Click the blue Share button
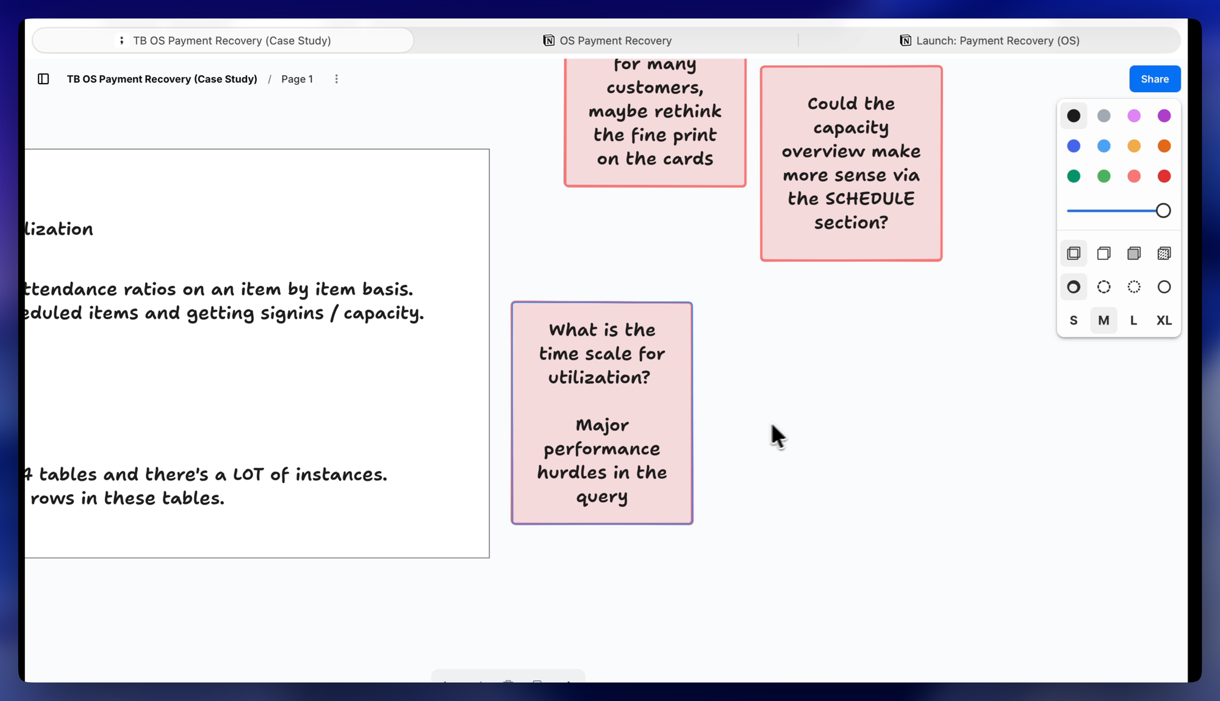The image size is (1220, 701). pos(1154,79)
